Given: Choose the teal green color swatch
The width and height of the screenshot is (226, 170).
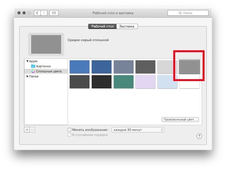Looking at the screenshot, I should 124,82.
